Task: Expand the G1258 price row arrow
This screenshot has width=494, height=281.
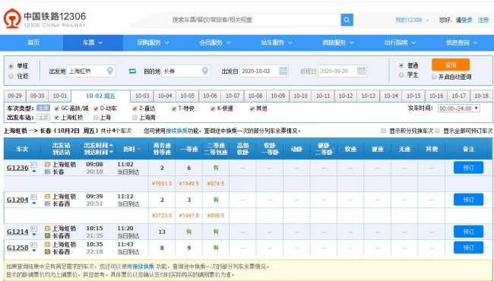Action: pos(34,251)
